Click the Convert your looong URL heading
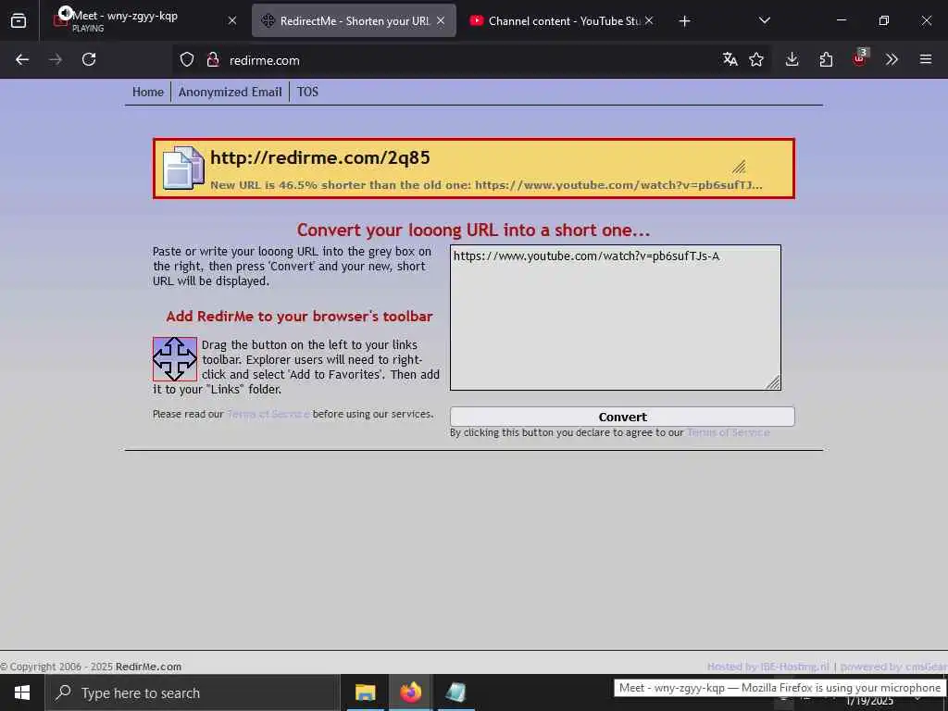 [x=473, y=230]
